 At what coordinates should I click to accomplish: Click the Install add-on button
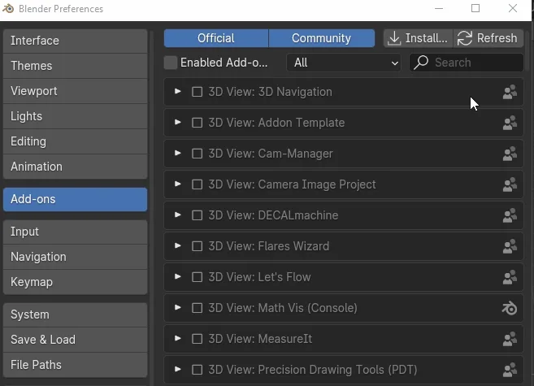click(418, 38)
